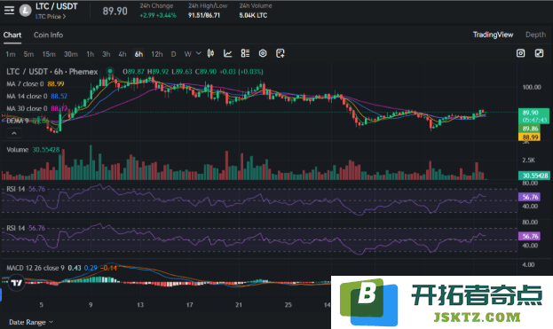Select the 3h timeframe
Viewport: 553px width, 329px height.
(106, 54)
